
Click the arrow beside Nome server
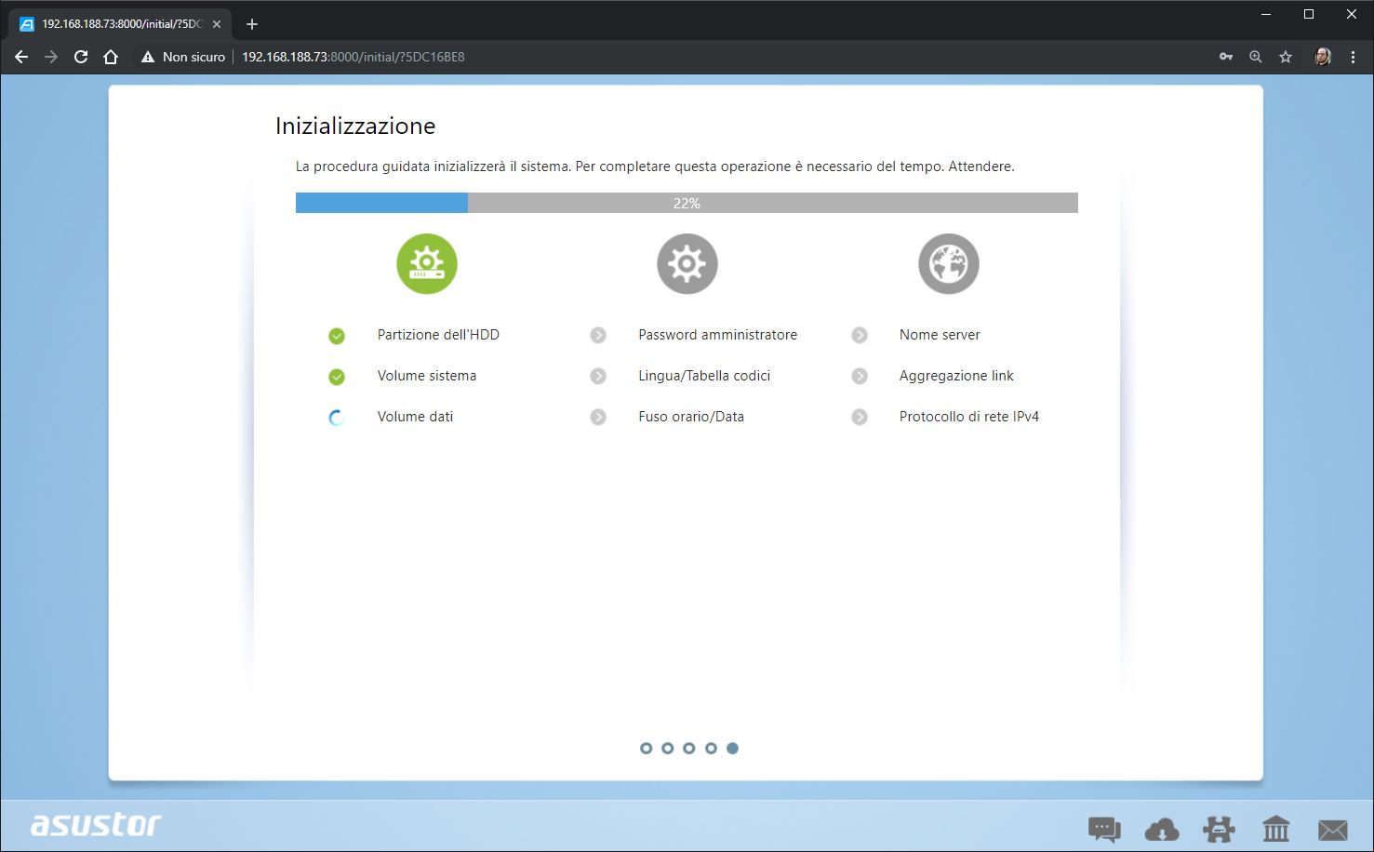[x=860, y=335]
